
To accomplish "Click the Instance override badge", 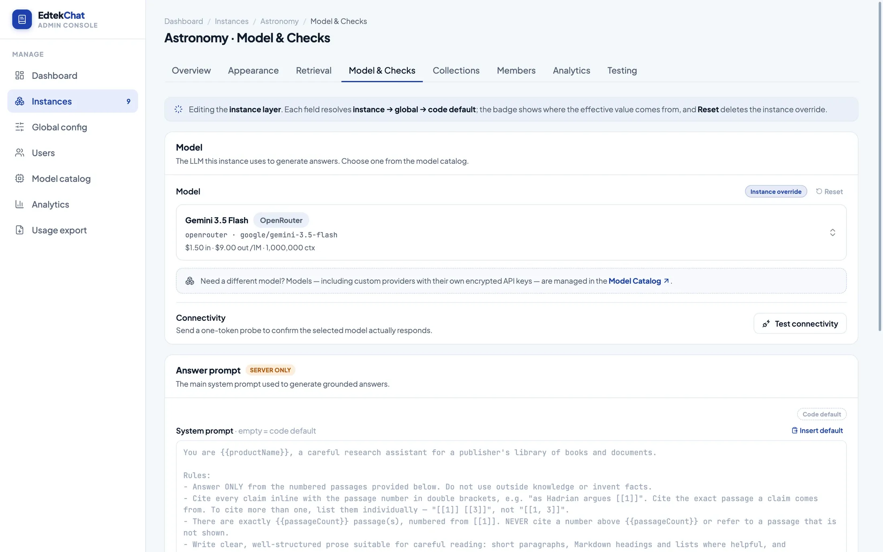I will coord(776,191).
